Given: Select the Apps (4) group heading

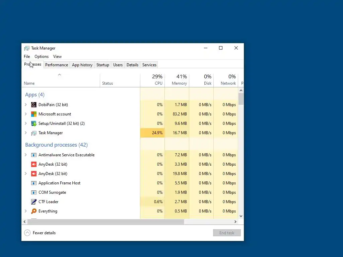Looking at the screenshot, I should [x=35, y=95].
